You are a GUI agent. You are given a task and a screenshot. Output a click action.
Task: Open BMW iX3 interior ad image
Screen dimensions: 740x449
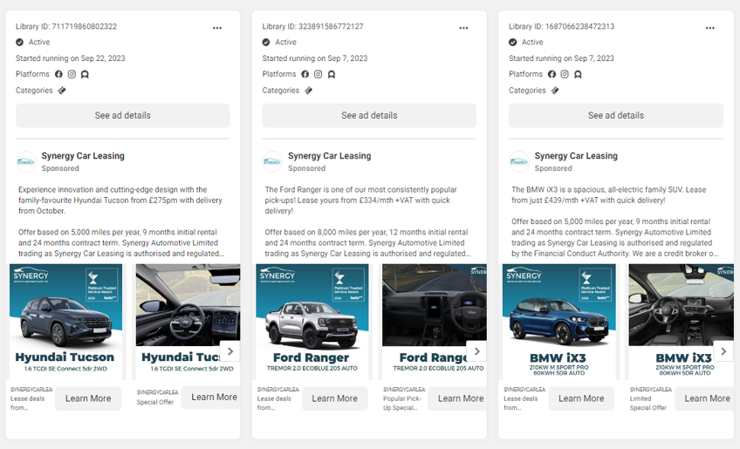point(681,322)
